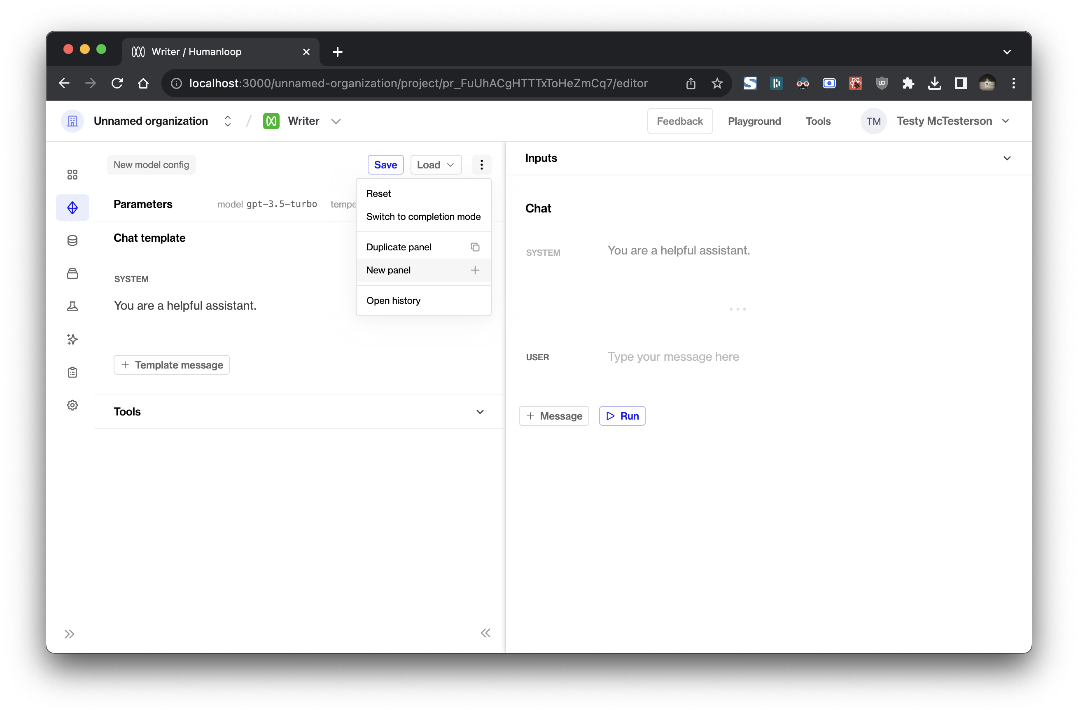The image size is (1078, 714).
Task: Click the user message input field
Action: click(673, 357)
